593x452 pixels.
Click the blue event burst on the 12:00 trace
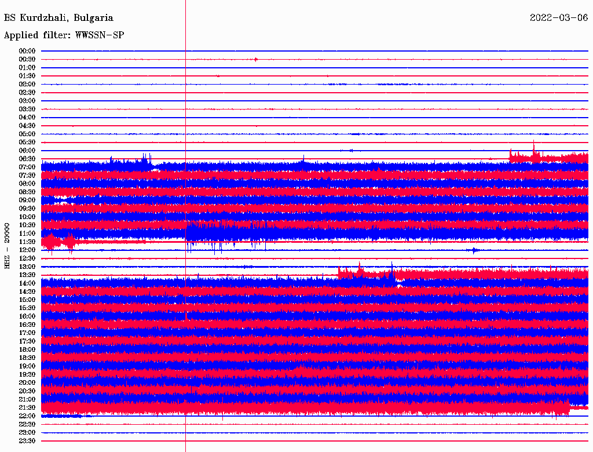474,250
